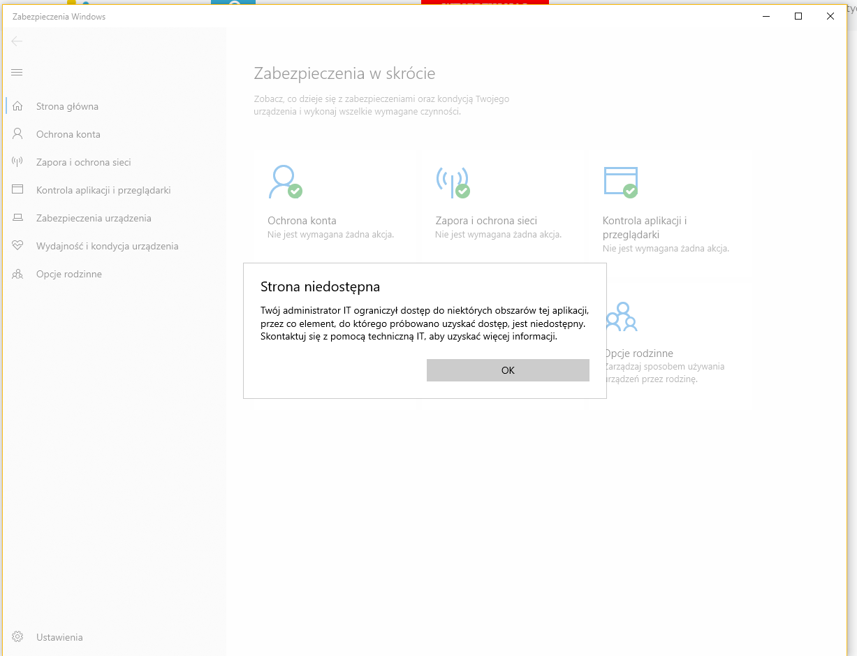Screen dimensions: 857x656
Task: Click the Strona niedostępna dialog title
Action: coord(320,286)
